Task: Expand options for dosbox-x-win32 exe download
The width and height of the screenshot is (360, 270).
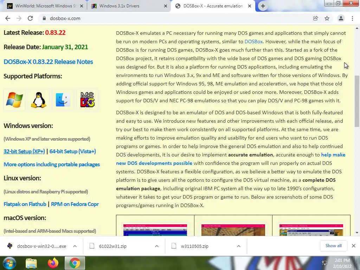Action: pos(75,246)
